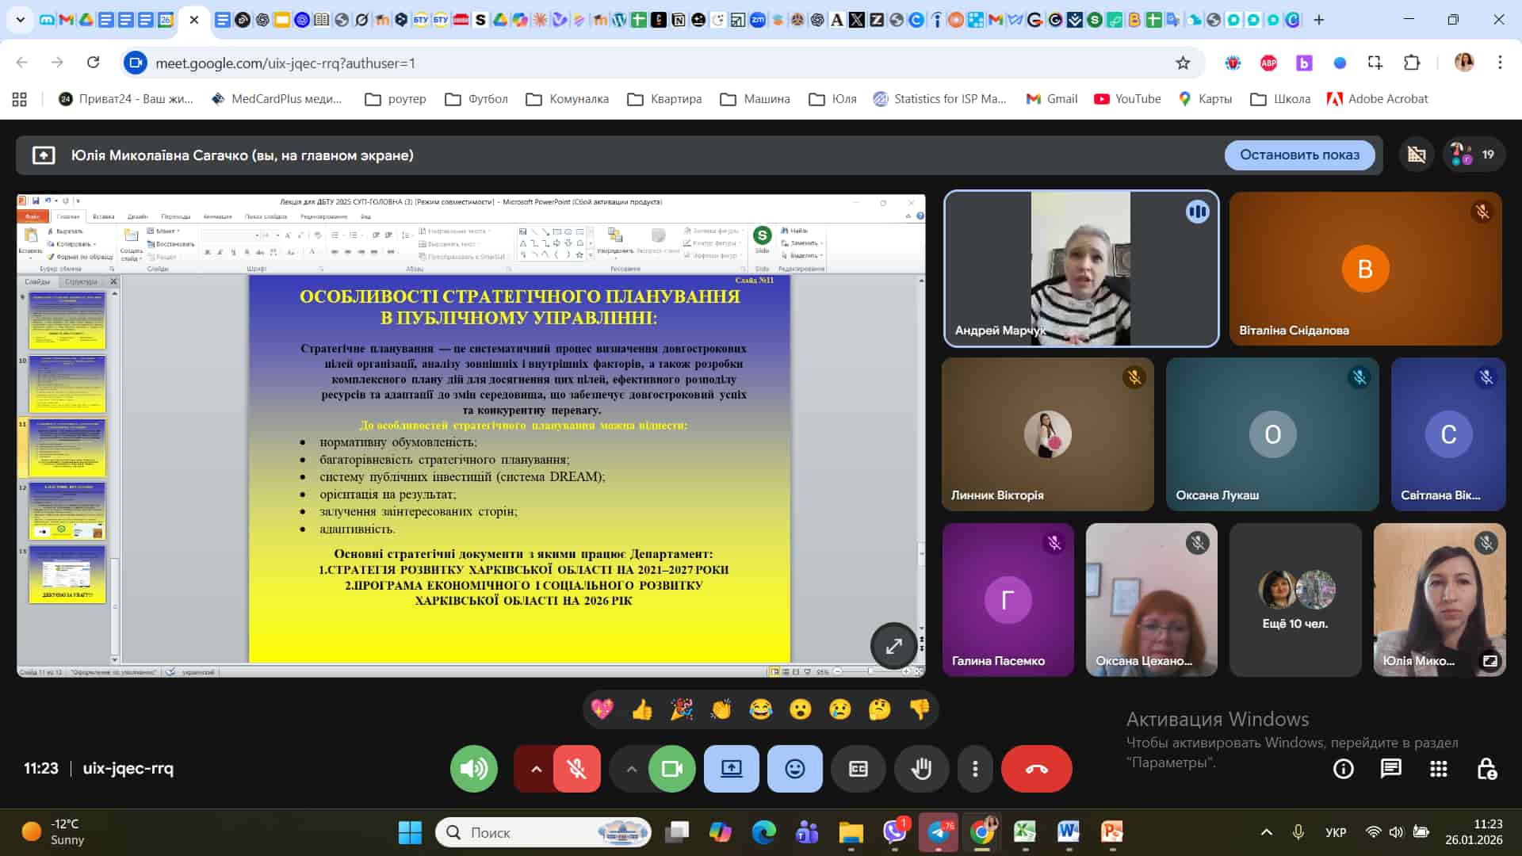Open the YouTube bookmark
The height and width of the screenshot is (856, 1522).
point(1127,99)
